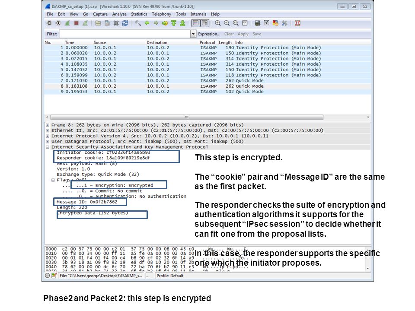Open the capture interfaces list icon
Viewport: 415px width, 311px height.
click(x=49, y=23)
